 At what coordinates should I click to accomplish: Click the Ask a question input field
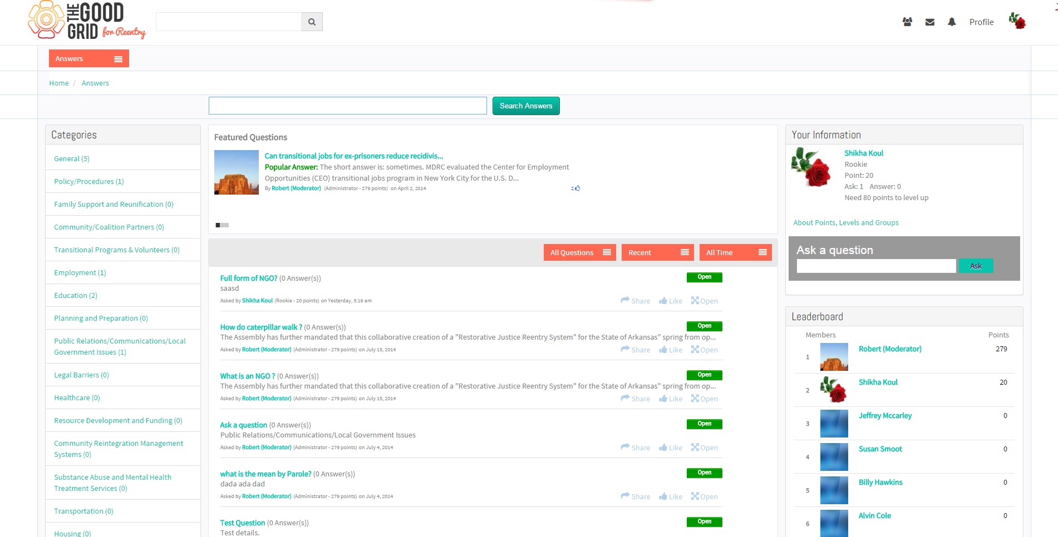[876, 266]
